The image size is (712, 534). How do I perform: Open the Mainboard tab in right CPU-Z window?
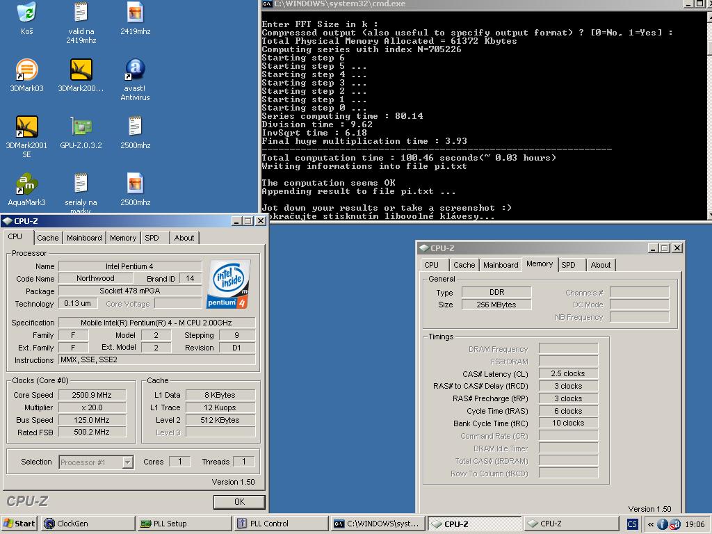(501, 265)
